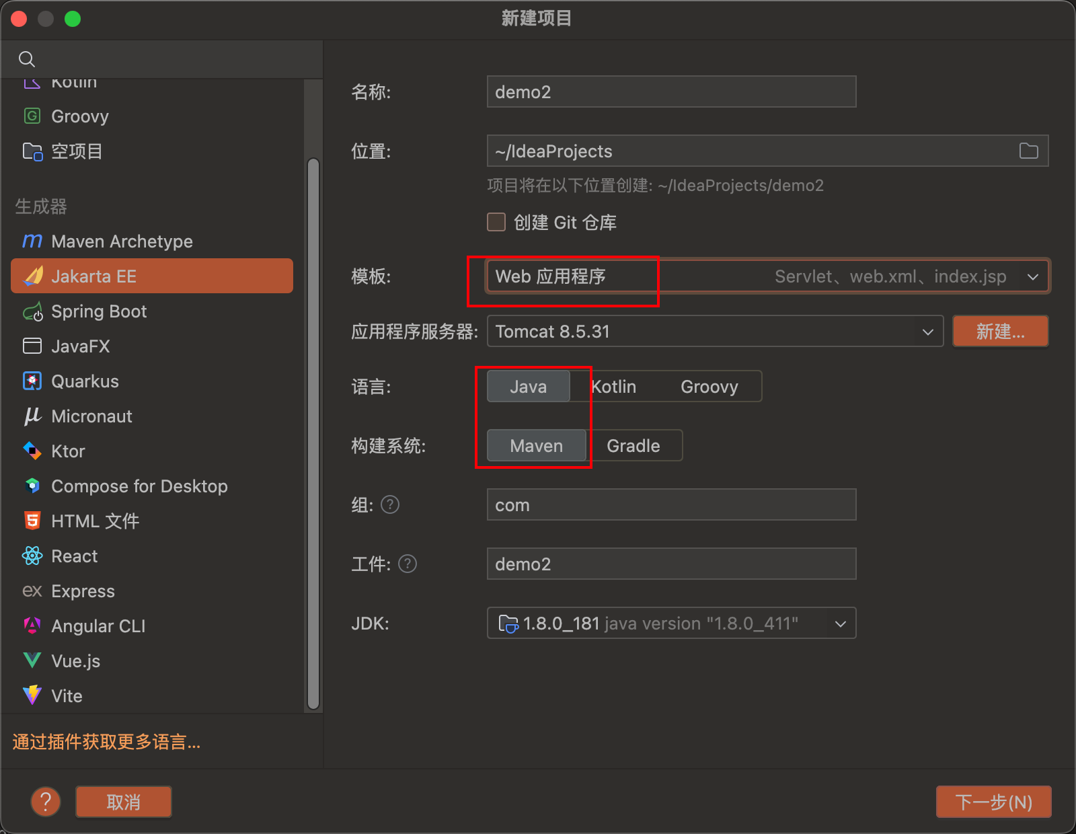Select 空项目 empty project entry
Viewport: 1076px width, 834px height.
click(152, 151)
